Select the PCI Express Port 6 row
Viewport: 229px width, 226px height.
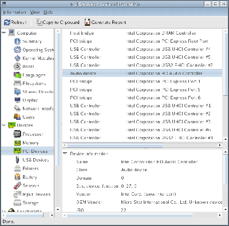(x=142, y=98)
